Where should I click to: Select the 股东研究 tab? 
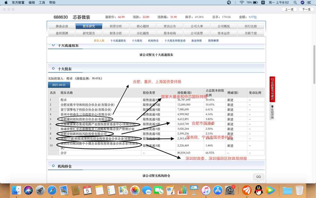(89, 26)
